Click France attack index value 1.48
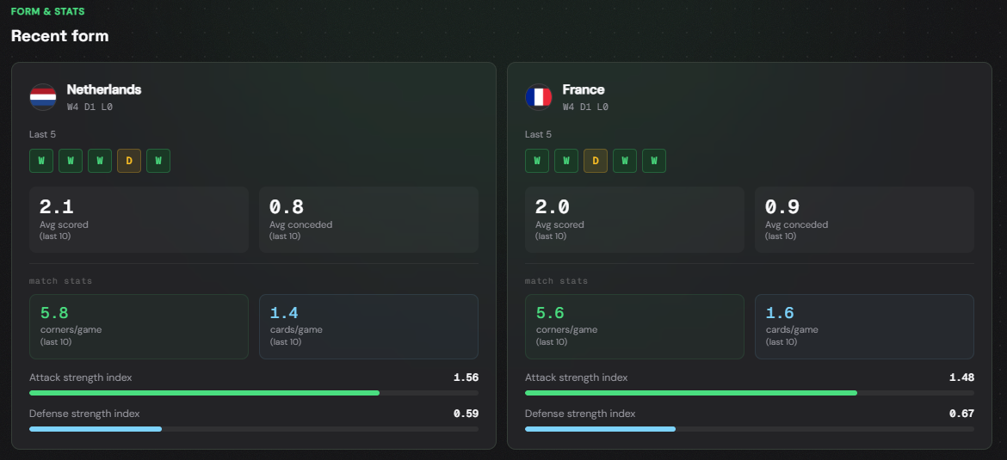This screenshot has height=460, width=1007. (x=962, y=377)
